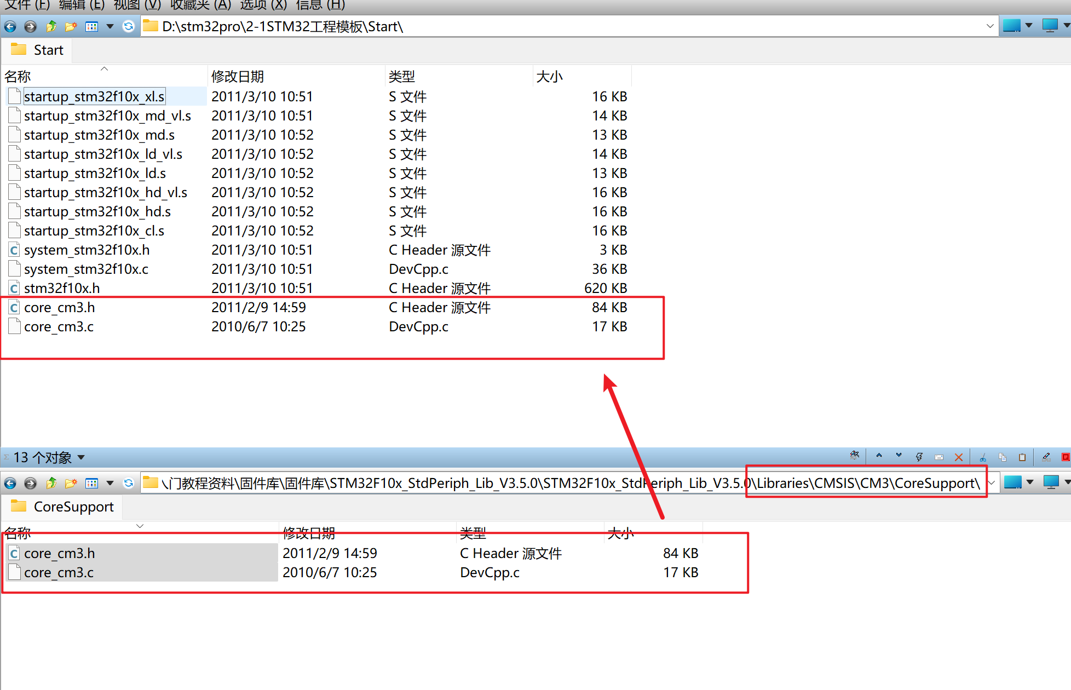Expand view mode dropdown arrow in top pane

coord(110,26)
